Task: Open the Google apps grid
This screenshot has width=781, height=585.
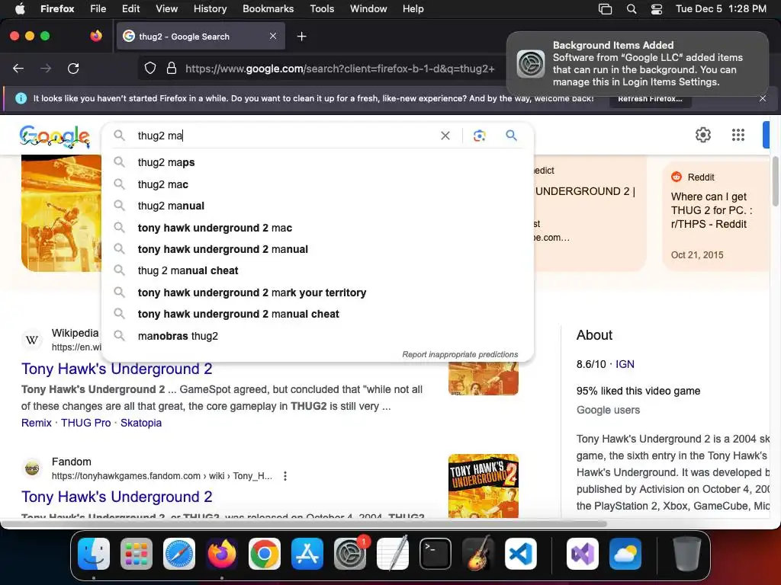Action: pos(738,135)
